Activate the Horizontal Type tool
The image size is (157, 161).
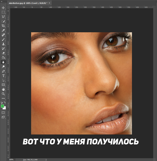[x=3, y=76]
